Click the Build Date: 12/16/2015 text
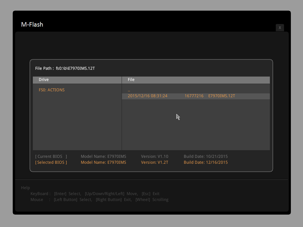 coord(206,162)
